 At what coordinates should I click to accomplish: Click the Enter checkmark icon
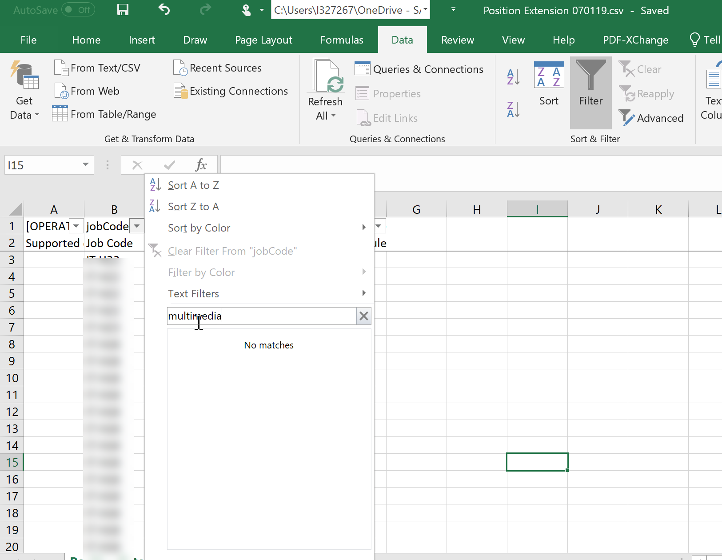169,165
